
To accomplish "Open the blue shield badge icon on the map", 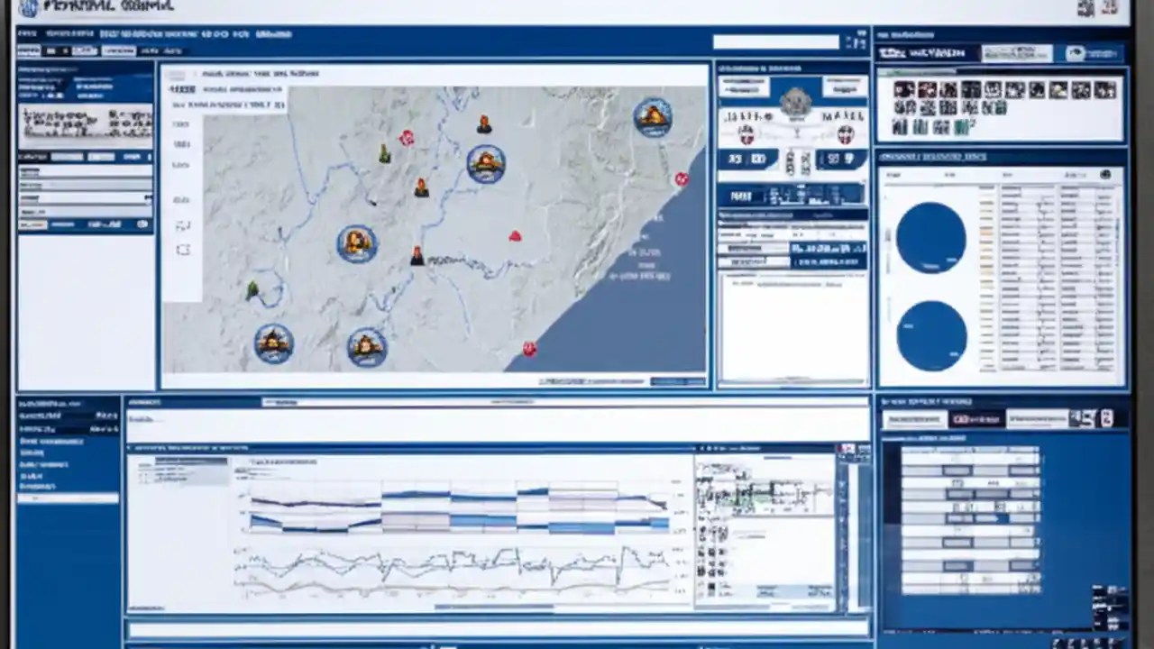I will 654,115.
